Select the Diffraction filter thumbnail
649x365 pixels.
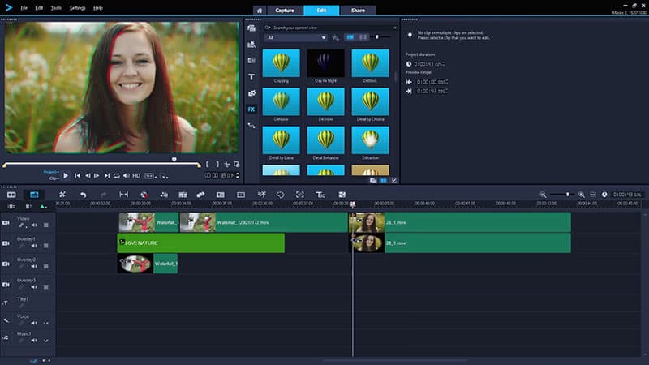point(371,140)
